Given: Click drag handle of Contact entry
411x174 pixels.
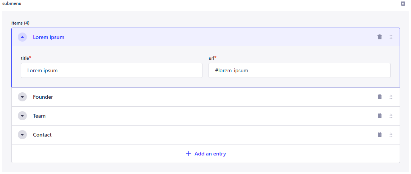Looking at the screenshot, I should [x=391, y=135].
